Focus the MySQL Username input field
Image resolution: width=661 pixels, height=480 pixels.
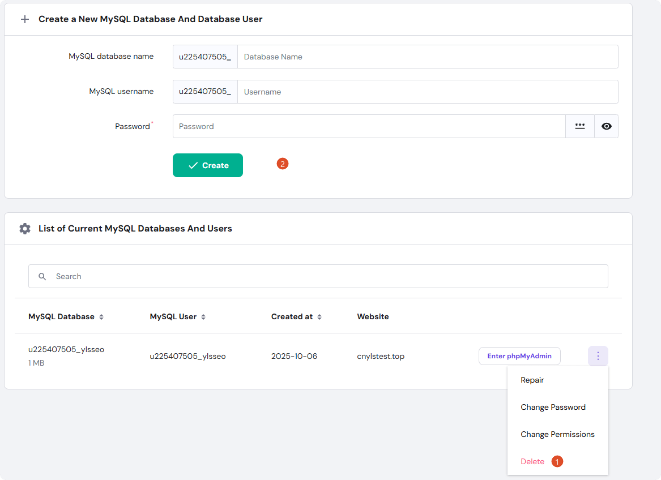tap(427, 92)
